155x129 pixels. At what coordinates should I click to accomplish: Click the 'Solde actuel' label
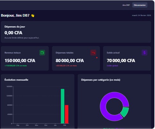113,53
